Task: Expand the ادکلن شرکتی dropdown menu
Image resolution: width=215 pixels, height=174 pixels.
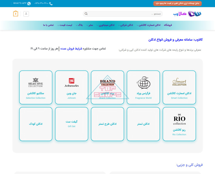Action: pos(126,25)
